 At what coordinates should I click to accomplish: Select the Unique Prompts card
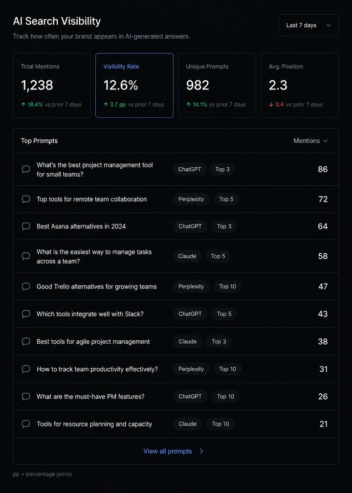click(x=217, y=86)
